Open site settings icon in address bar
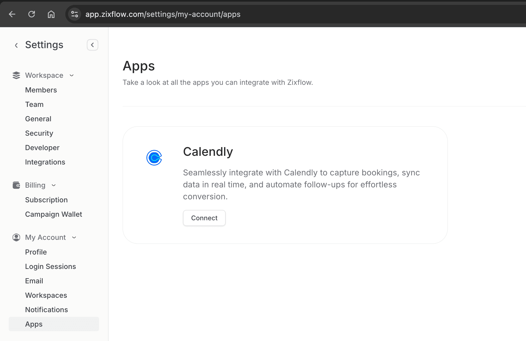526x341 pixels. (74, 14)
